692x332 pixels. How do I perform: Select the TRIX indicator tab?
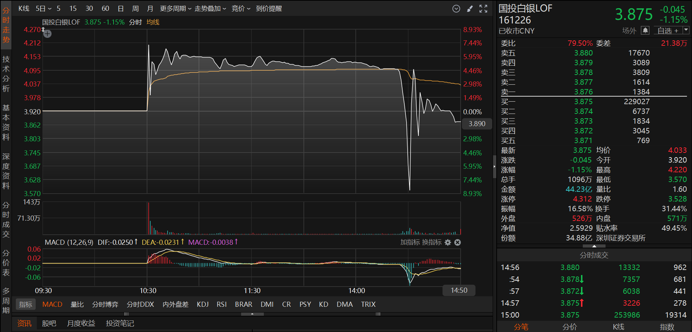click(368, 304)
